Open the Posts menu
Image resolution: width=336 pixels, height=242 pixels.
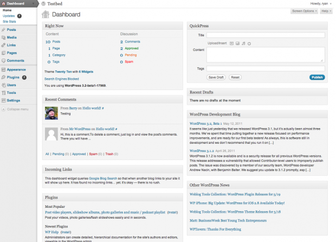pyautogui.click(x=11, y=30)
